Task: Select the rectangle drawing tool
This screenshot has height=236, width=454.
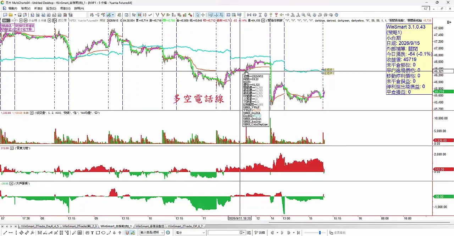Action: click(x=98, y=233)
